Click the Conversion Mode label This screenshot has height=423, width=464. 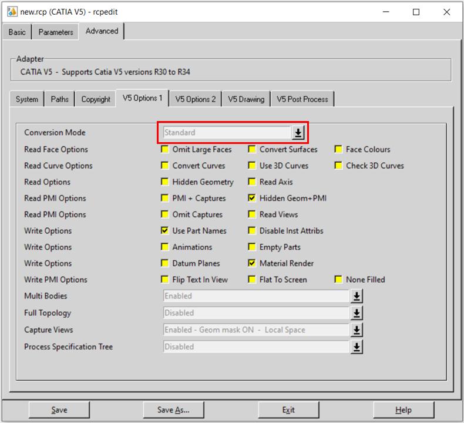(x=55, y=132)
